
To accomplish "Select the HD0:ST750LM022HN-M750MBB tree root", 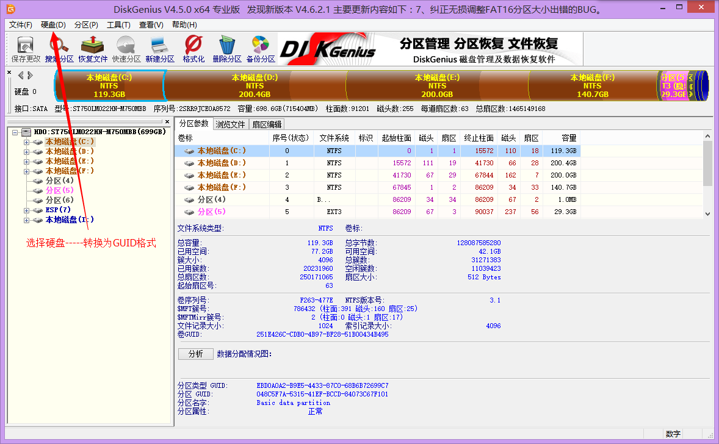I will [x=100, y=132].
